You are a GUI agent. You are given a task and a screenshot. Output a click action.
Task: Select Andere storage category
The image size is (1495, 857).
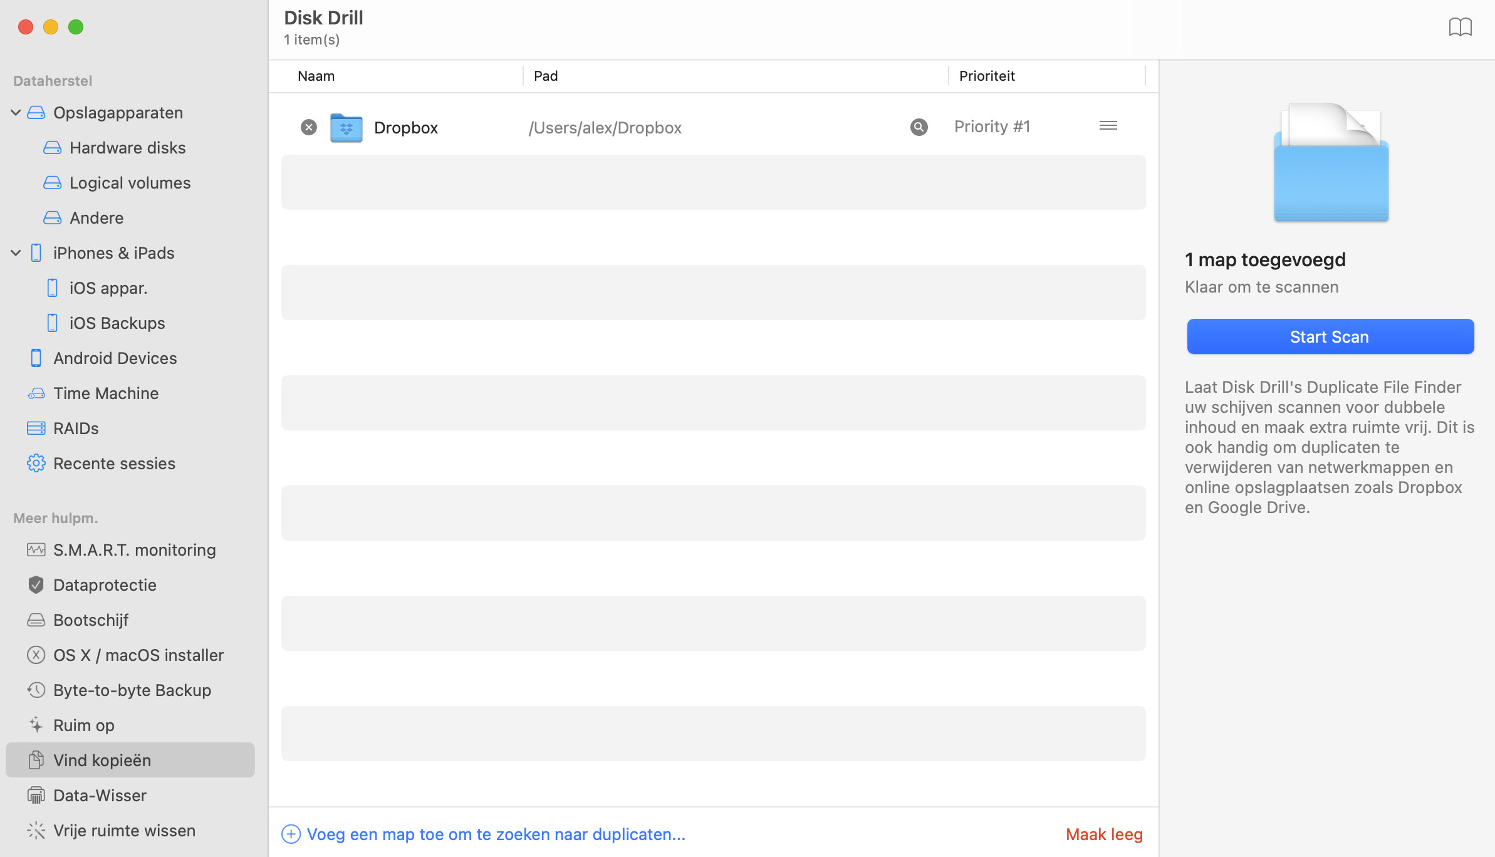(x=96, y=218)
